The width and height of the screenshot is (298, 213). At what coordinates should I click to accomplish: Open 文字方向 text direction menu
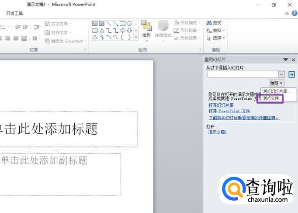(58, 24)
